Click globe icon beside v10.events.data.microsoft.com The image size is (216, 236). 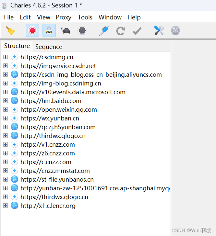[x=14, y=92]
